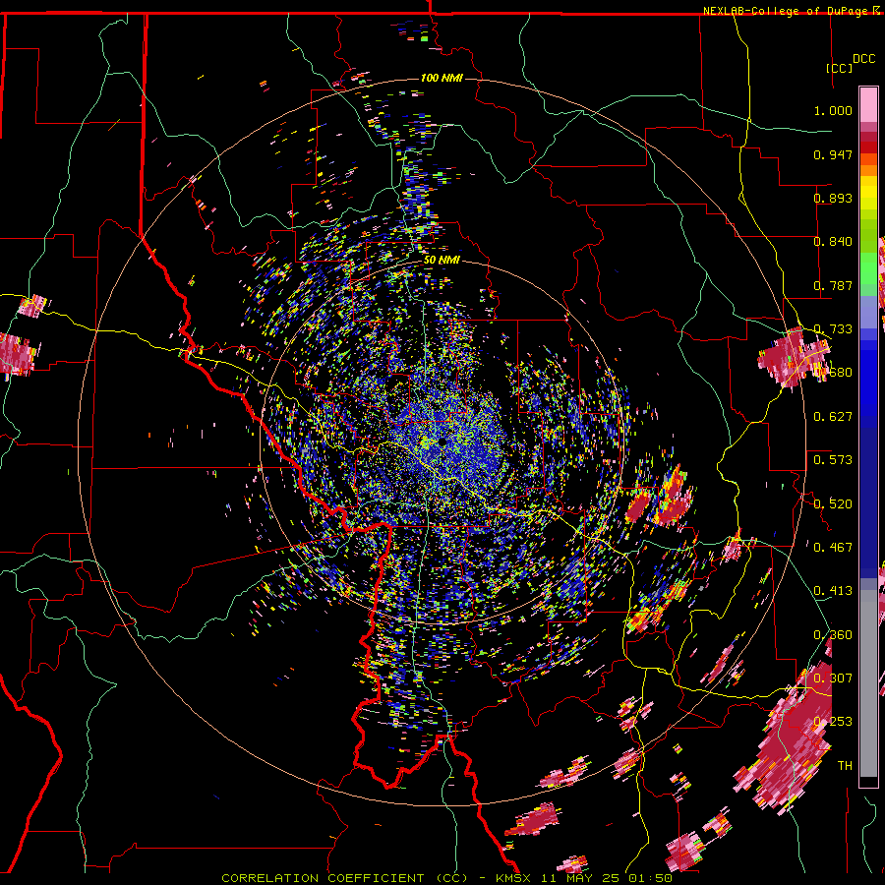
Task: Click the 0.893 legend value
Action: pyautogui.click(x=833, y=198)
